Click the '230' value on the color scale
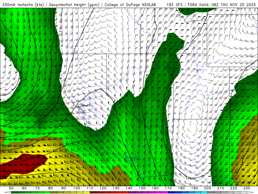 click(247, 188)
